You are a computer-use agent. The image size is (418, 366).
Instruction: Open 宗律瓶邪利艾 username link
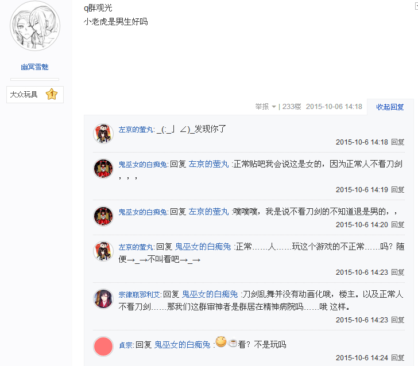point(140,294)
